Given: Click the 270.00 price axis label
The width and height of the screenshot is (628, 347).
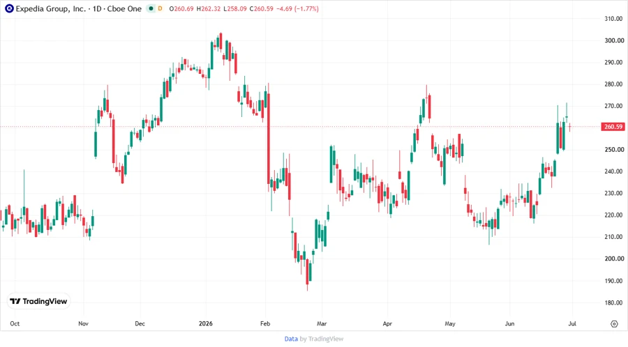Looking at the screenshot, I should (x=614, y=106).
